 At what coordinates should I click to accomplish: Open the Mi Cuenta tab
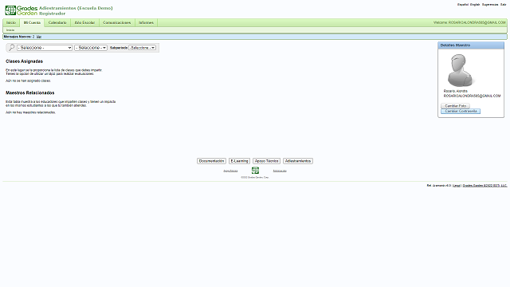pyautogui.click(x=32, y=23)
